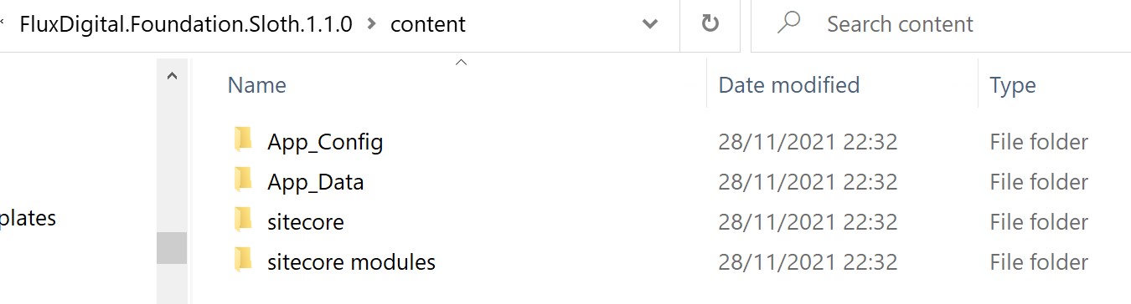Select the App_Config folder name
This screenshot has height=304, width=1131.
[x=325, y=142]
